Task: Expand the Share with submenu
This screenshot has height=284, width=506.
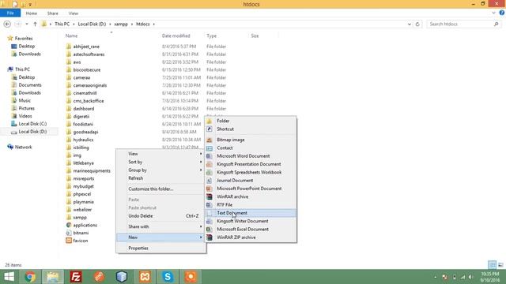Action: [x=160, y=226]
